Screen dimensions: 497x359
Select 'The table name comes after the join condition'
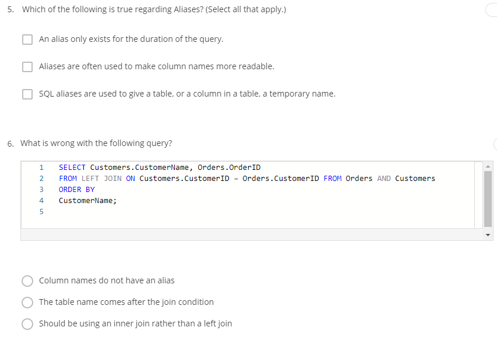click(x=27, y=302)
